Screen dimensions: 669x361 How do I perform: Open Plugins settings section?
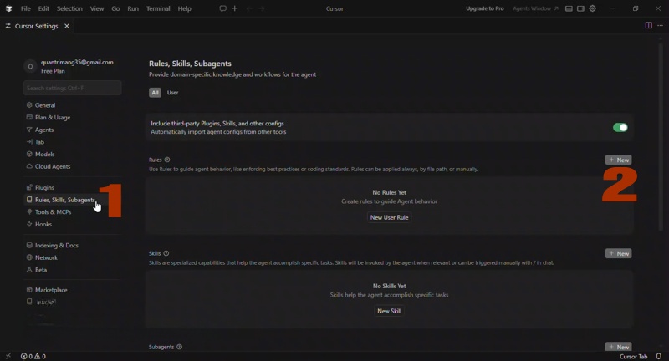click(x=44, y=187)
